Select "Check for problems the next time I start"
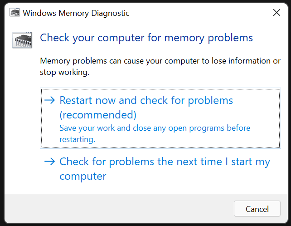291x226 pixels. tap(165, 162)
